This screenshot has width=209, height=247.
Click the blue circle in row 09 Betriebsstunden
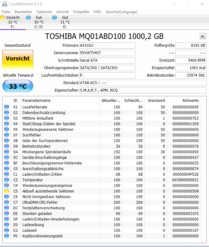tap(7, 146)
